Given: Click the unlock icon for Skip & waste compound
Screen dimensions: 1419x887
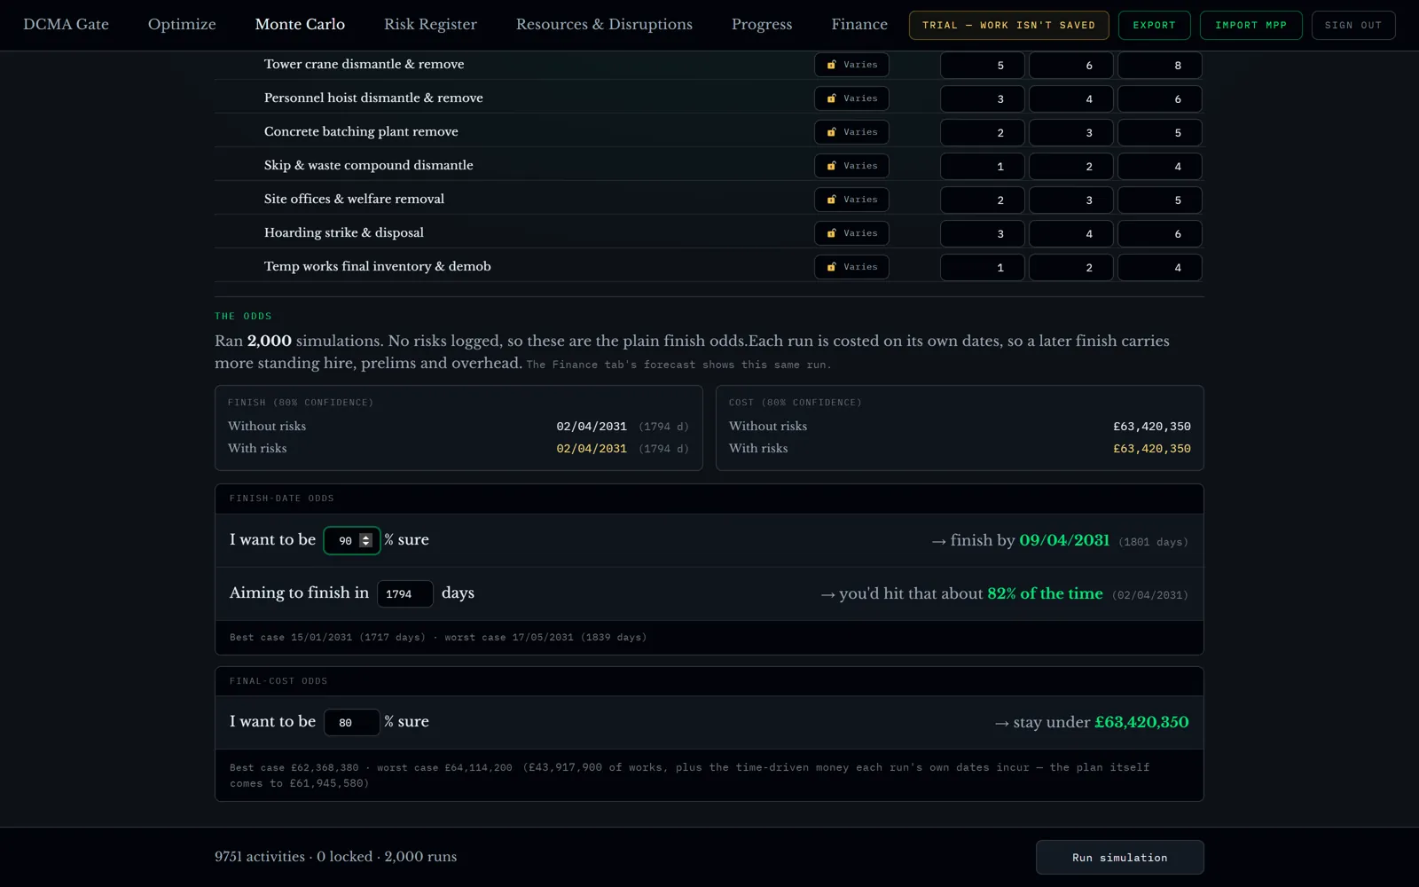Looking at the screenshot, I should coord(831,166).
